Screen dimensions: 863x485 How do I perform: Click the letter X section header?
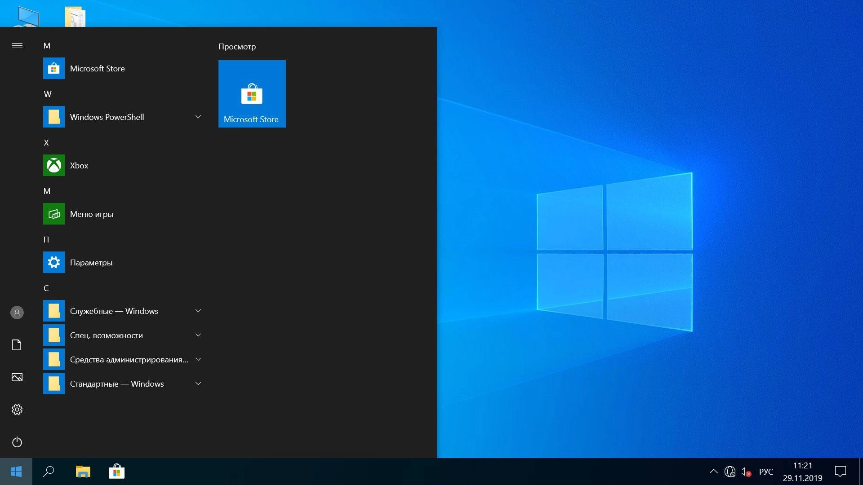(46, 143)
